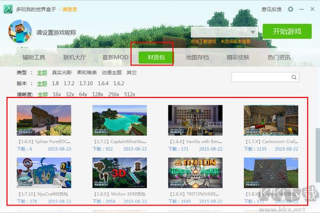Open the 最新MOD tab
The image size is (320, 213).
coord(115,58)
